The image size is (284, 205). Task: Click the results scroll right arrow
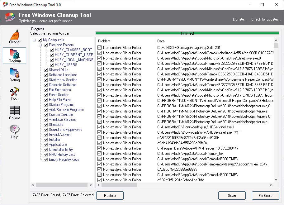(x=271, y=185)
